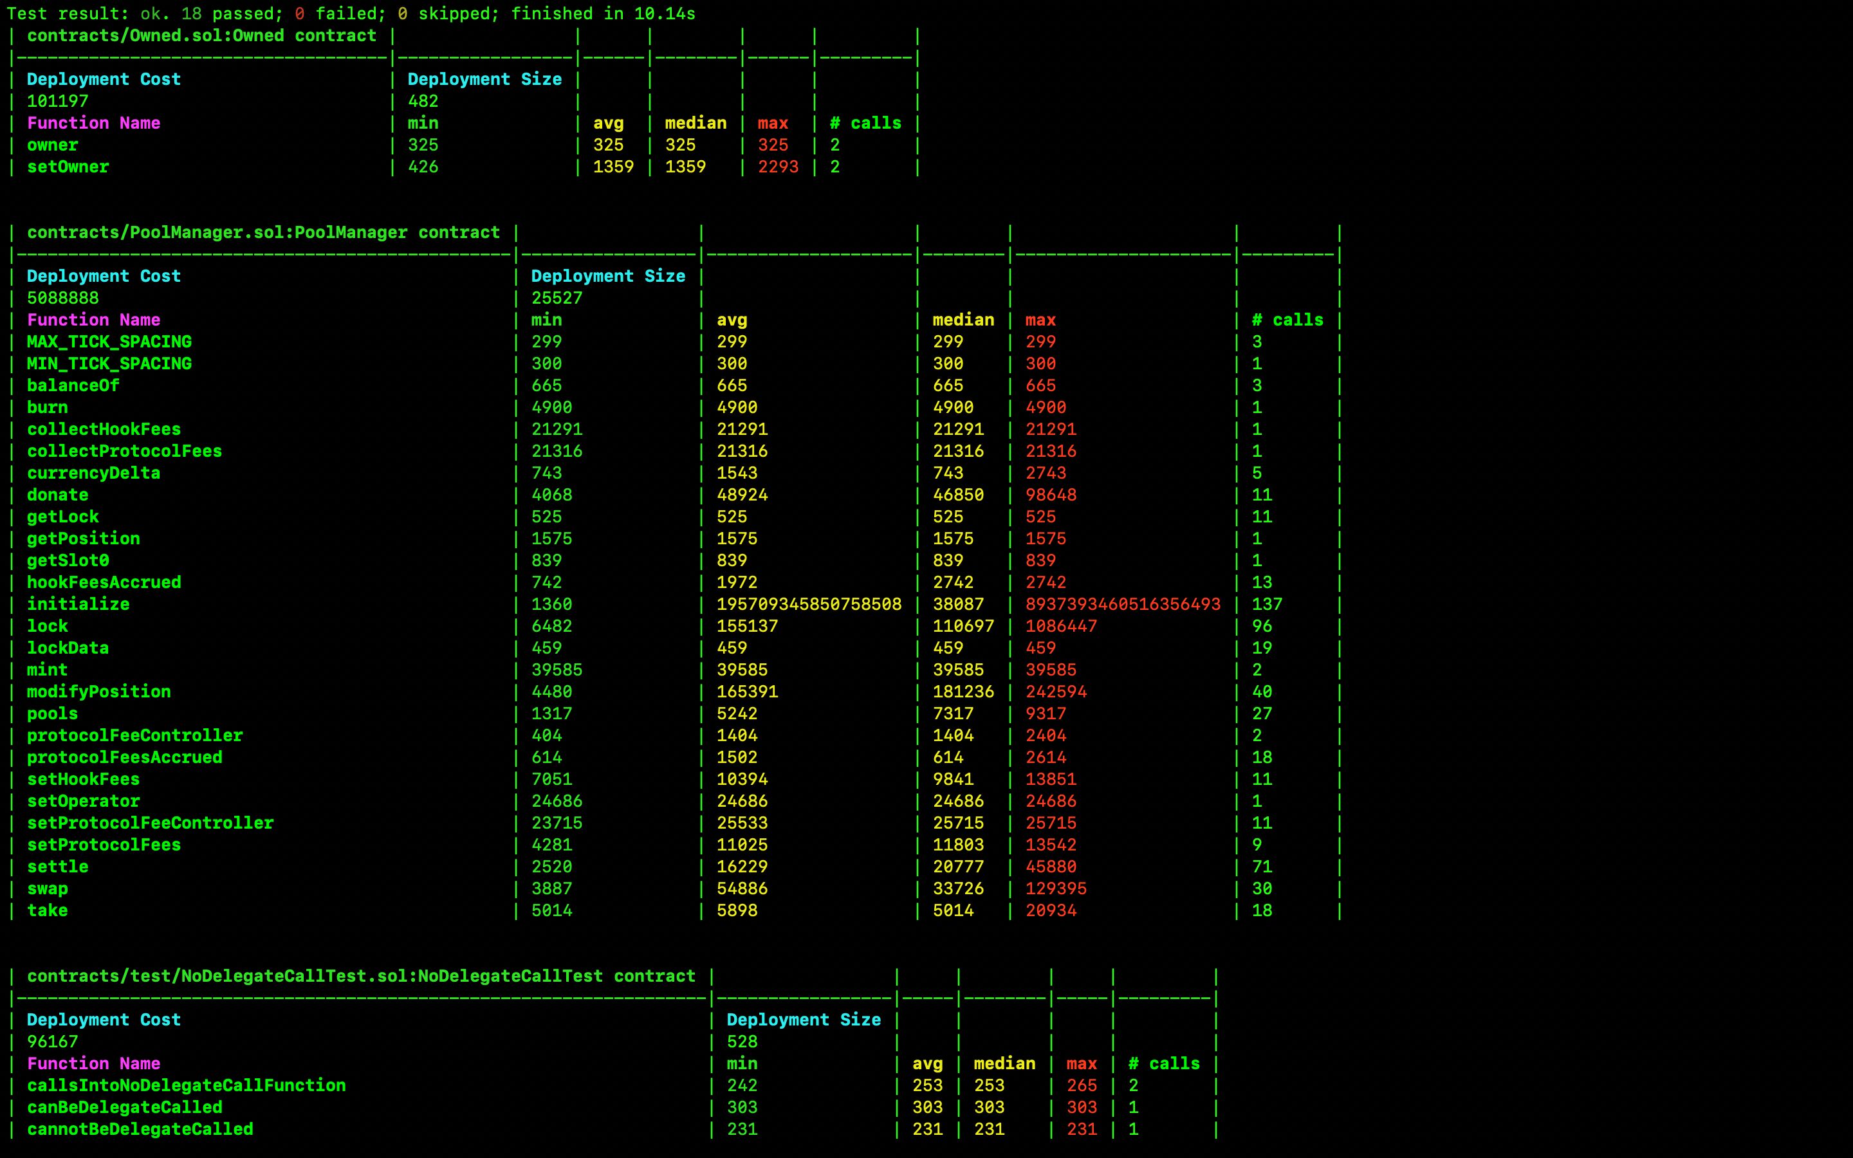Viewport: 1853px width, 1158px height.
Task: Click the mint function name
Action: click(x=47, y=669)
